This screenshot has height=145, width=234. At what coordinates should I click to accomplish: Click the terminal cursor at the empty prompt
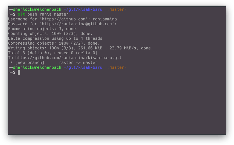click(x=19, y=72)
